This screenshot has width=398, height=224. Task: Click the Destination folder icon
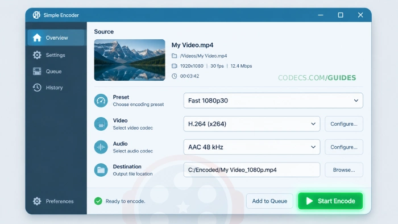101,170
